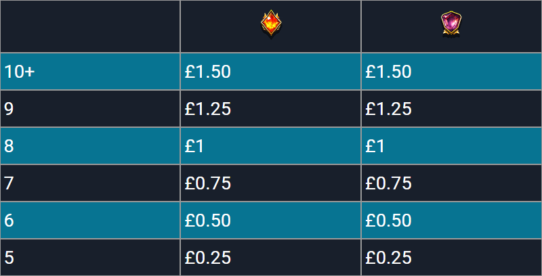Click the fire gem £1 payout cell
Image resolution: width=542 pixels, height=276 pixels.
(270, 146)
